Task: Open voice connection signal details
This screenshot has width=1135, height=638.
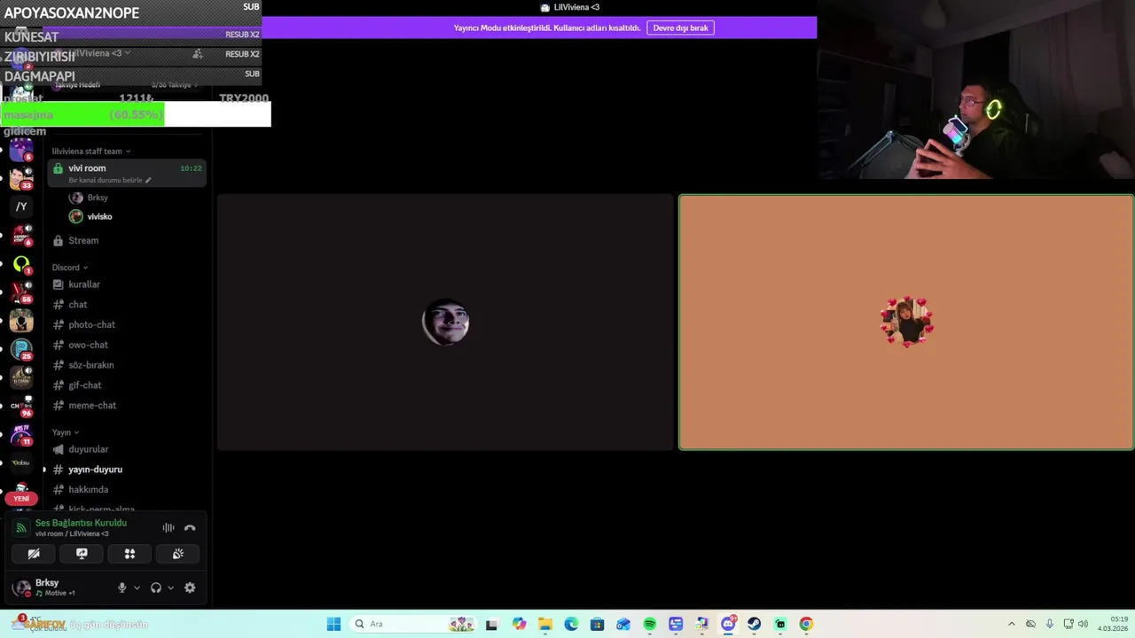Action: [x=20, y=528]
